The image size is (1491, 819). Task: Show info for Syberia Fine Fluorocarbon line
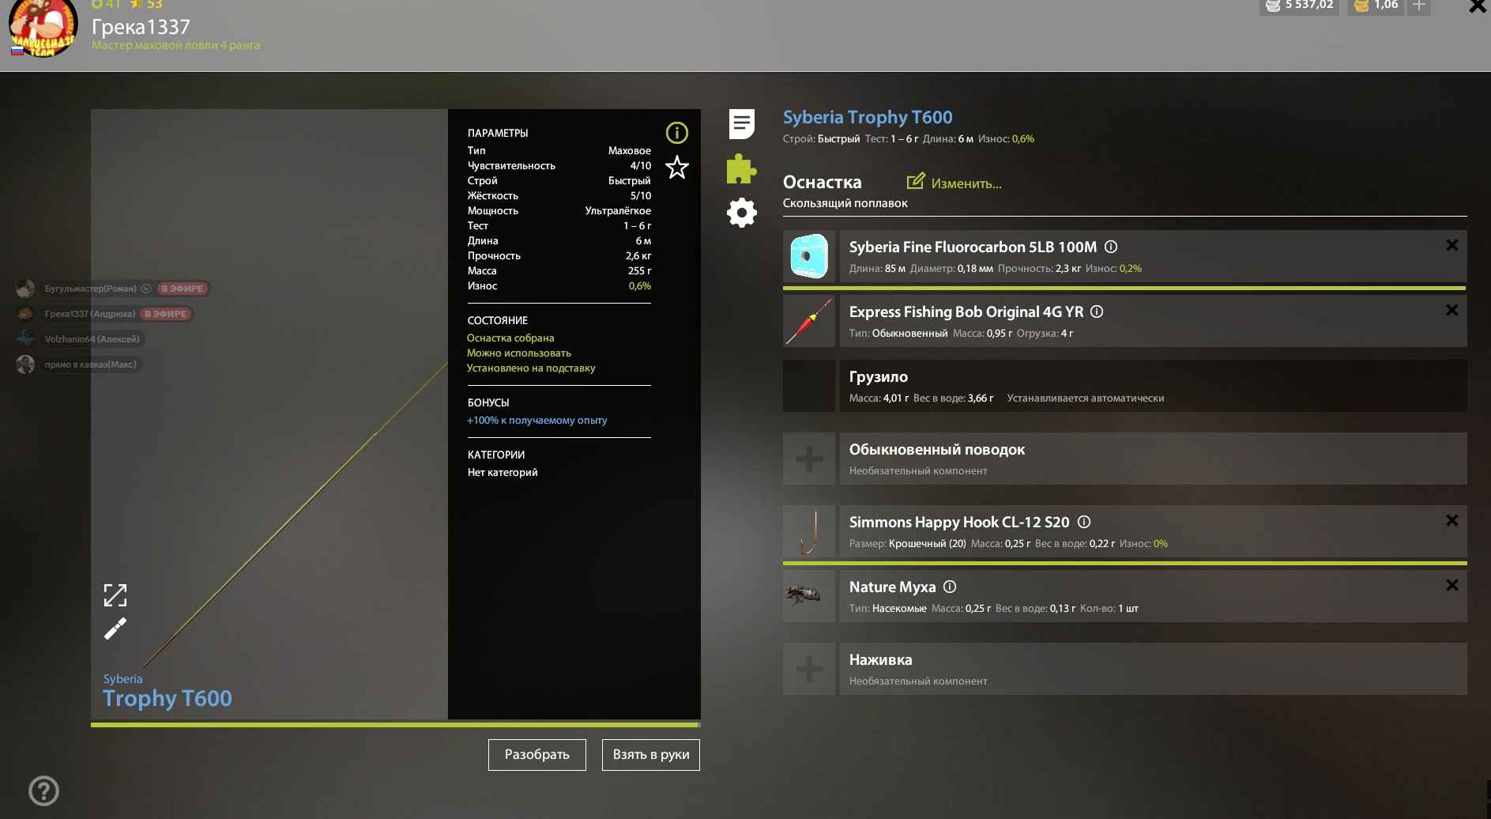1111,247
